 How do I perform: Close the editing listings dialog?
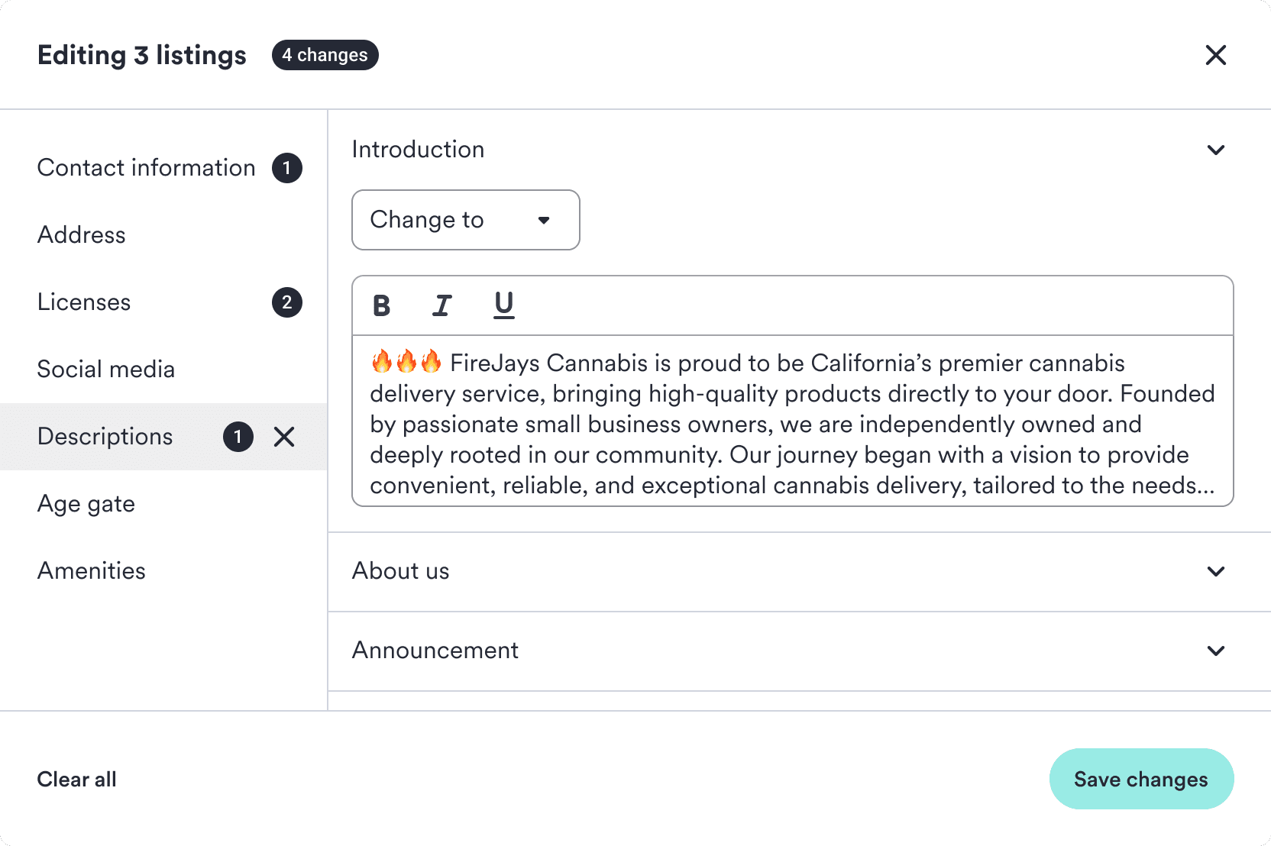click(x=1215, y=55)
